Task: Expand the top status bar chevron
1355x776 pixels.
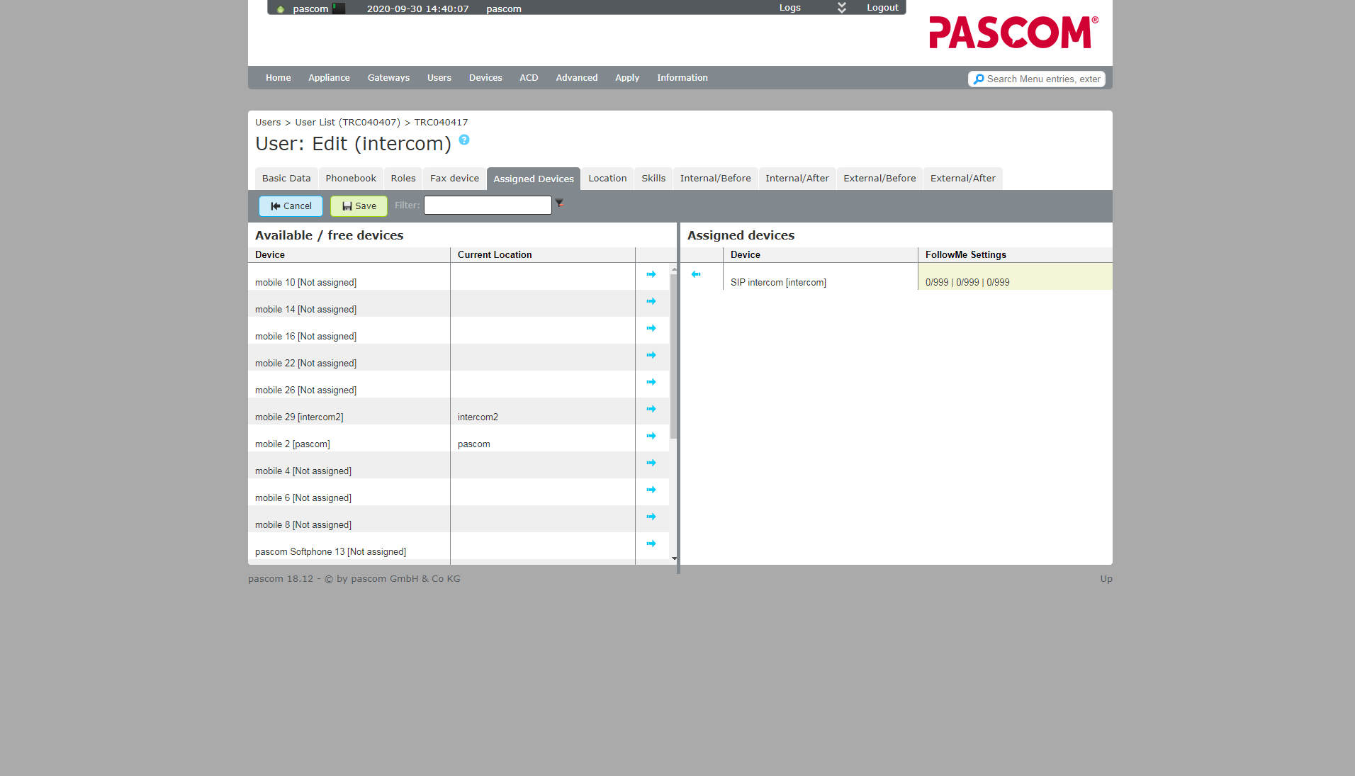Action: pos(841,8)
